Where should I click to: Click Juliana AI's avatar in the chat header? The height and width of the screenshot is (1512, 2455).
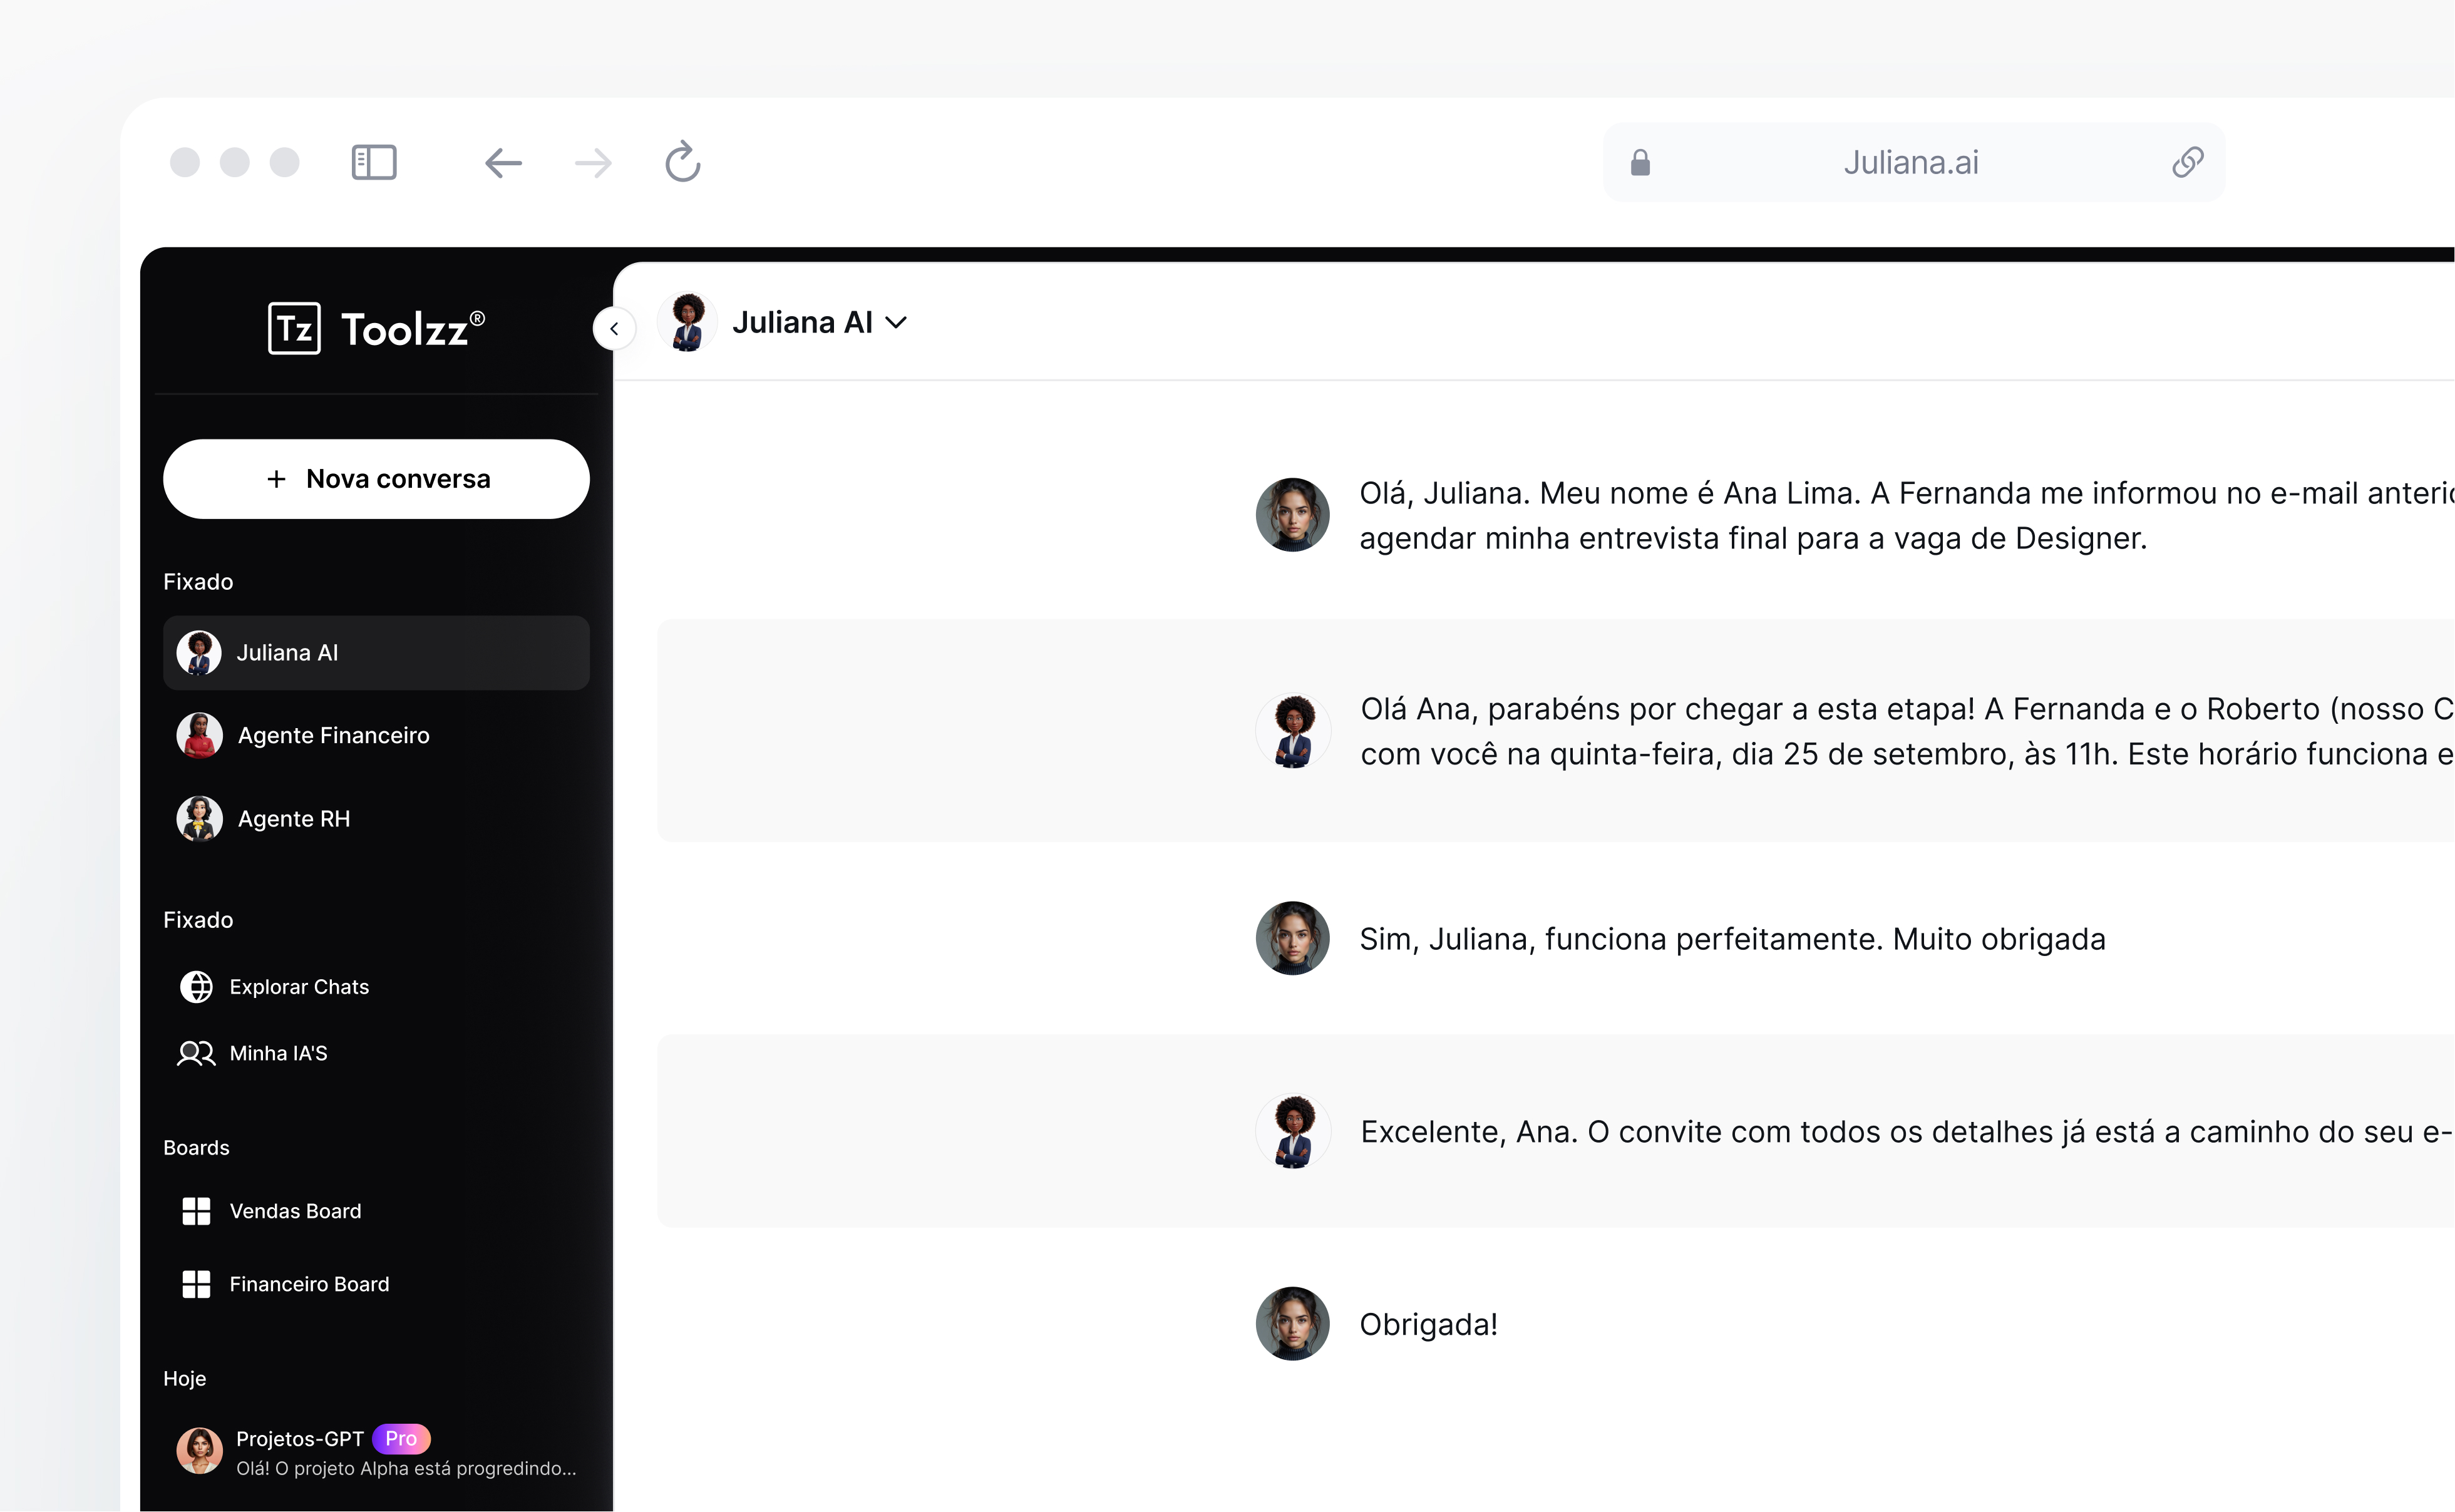click(686, 321)
